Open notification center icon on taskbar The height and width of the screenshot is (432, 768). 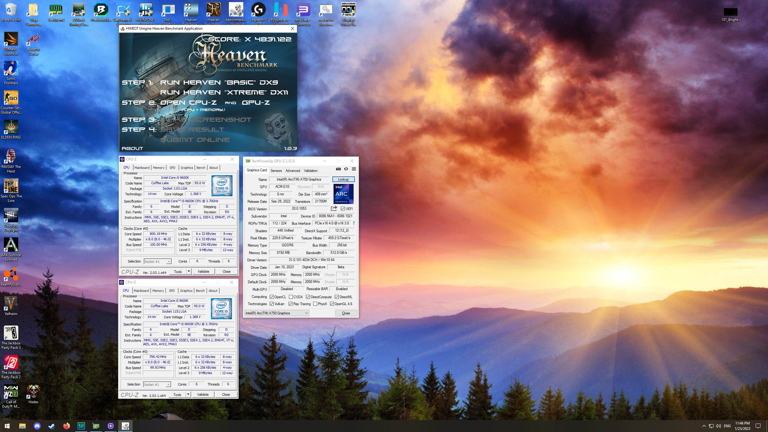click(x=758, y=426)
